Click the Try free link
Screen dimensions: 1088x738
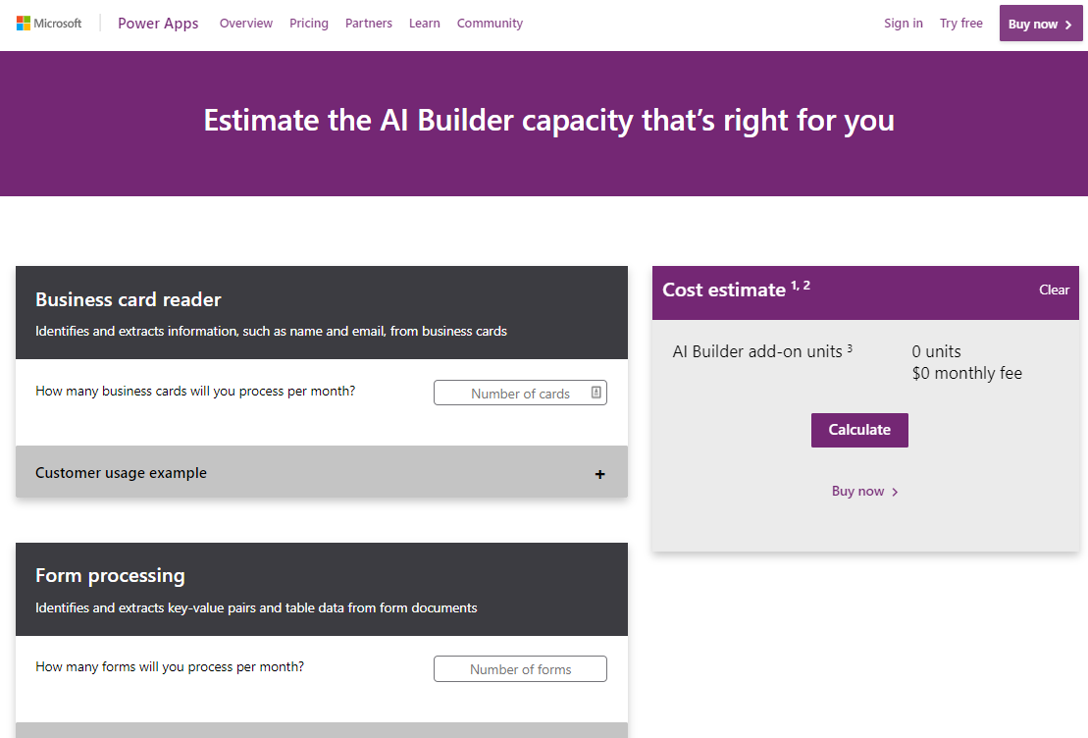point(960,24)
